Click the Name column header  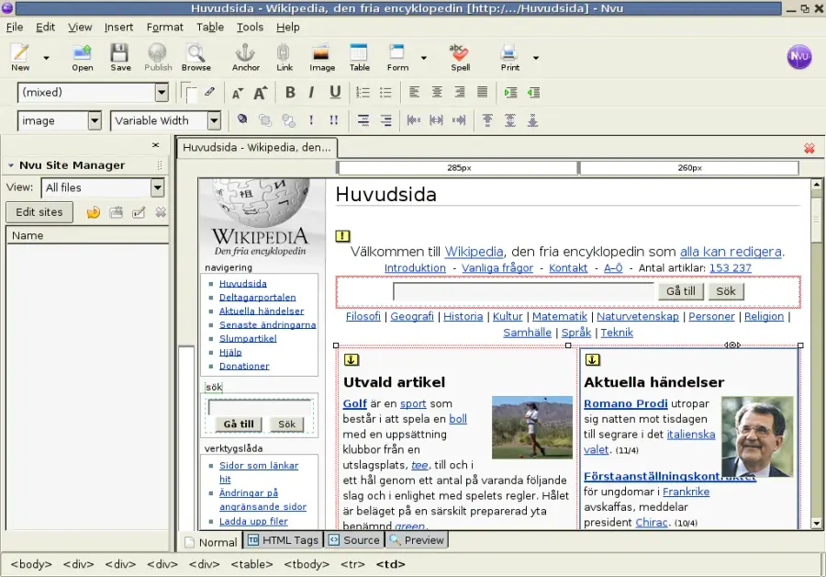click(x=87, y=235)
